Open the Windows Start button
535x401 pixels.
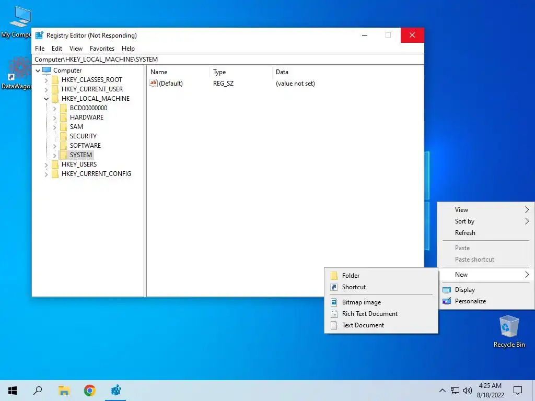[x=13, y=391]
